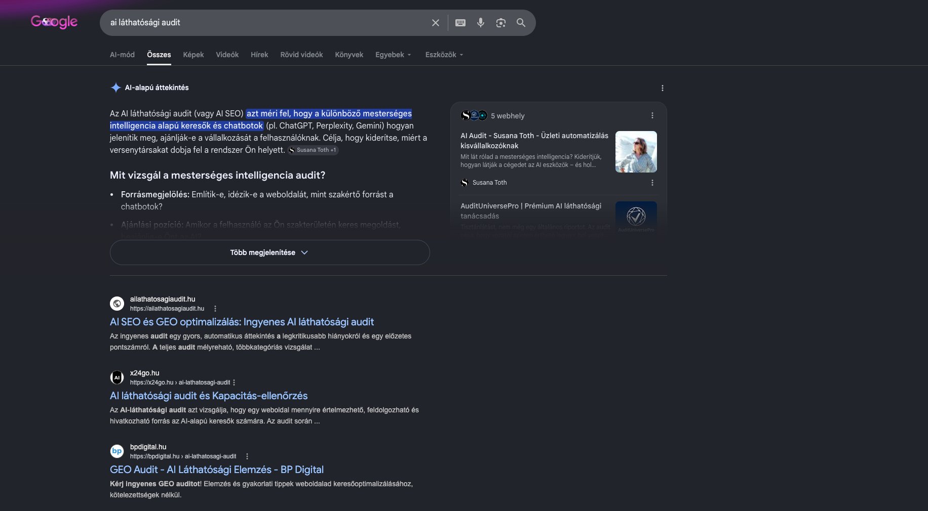Viewport: 928px width, 511px height.
Task: Click the bpdigital.hu bp favicon
Action: [117, 451]
